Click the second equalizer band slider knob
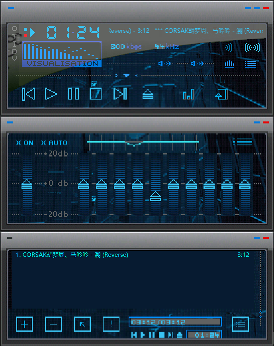 click(102, 184)
